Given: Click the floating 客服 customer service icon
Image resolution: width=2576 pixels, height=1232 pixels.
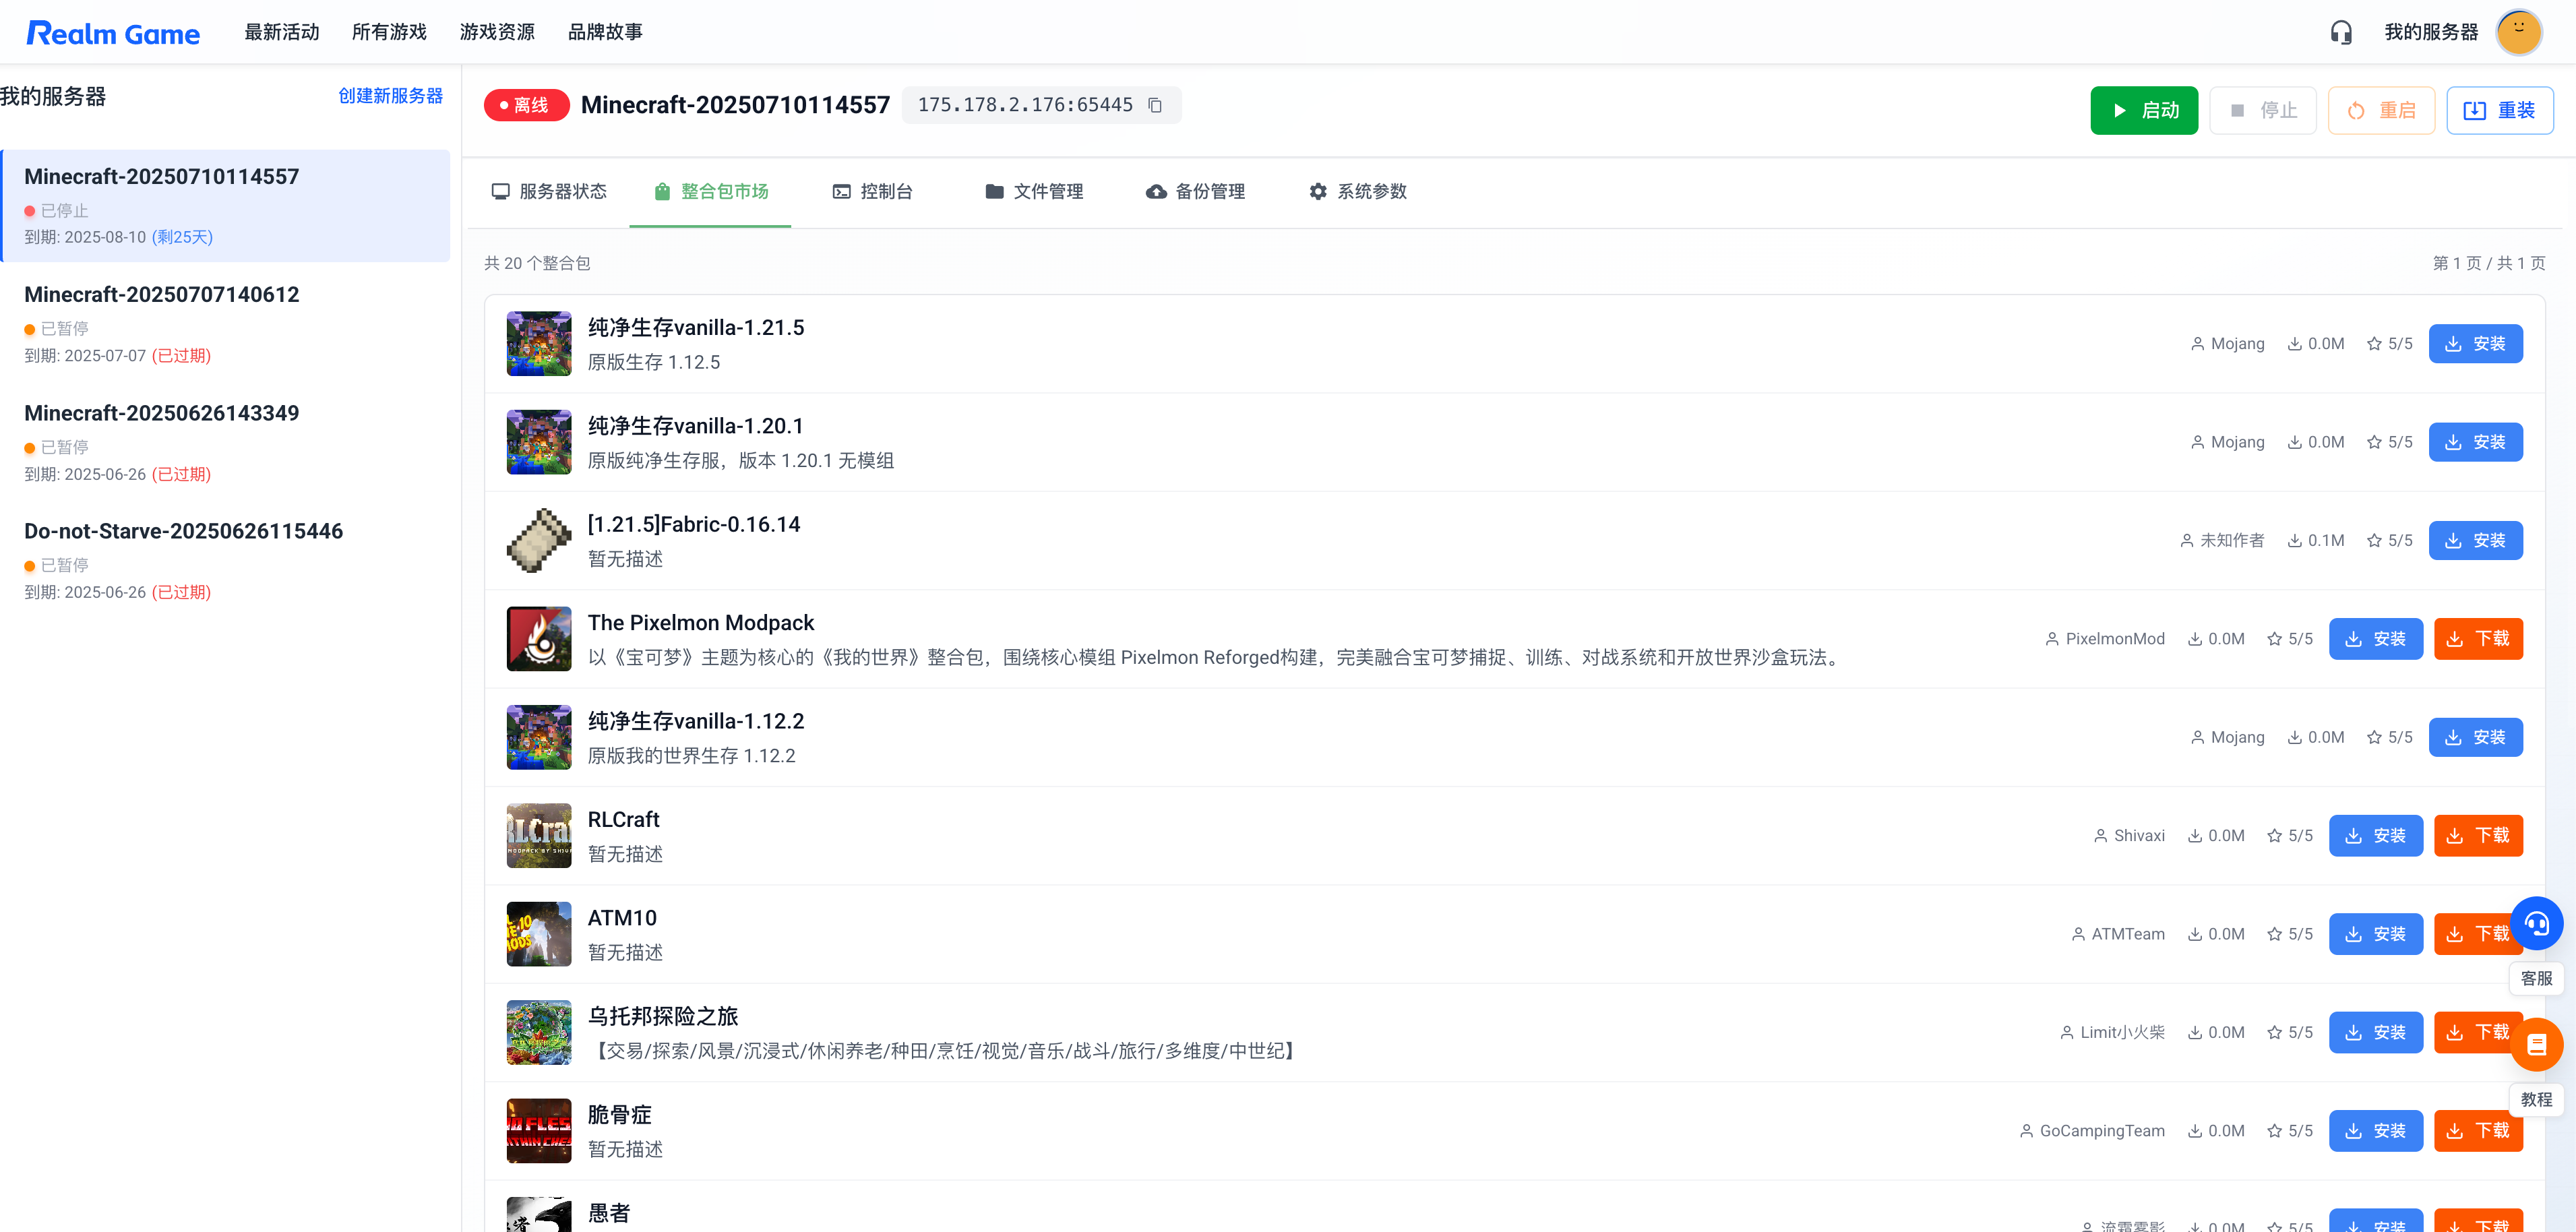Looking at the screenshot, I should click(x=2536, y=924).
